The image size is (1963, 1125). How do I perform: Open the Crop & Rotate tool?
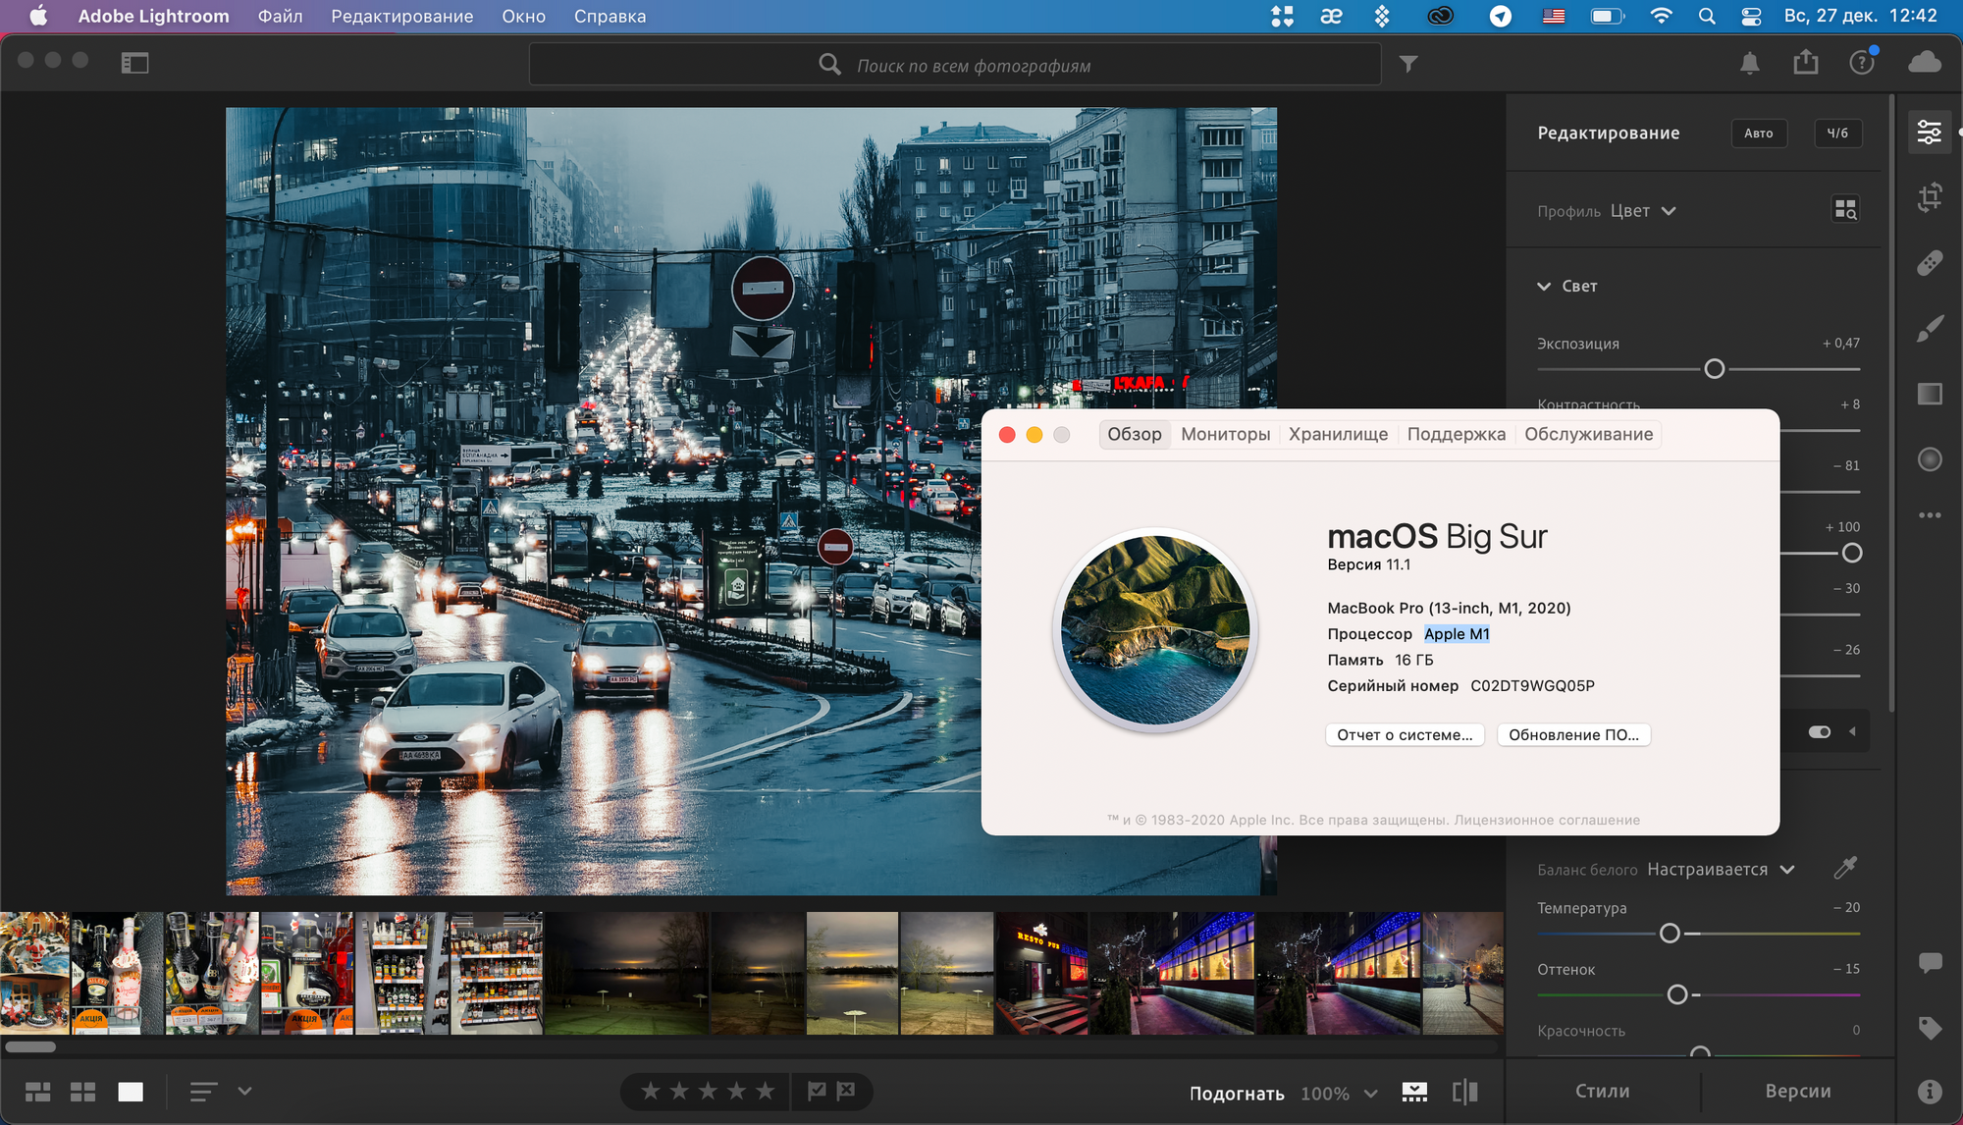pos(1930,196)
